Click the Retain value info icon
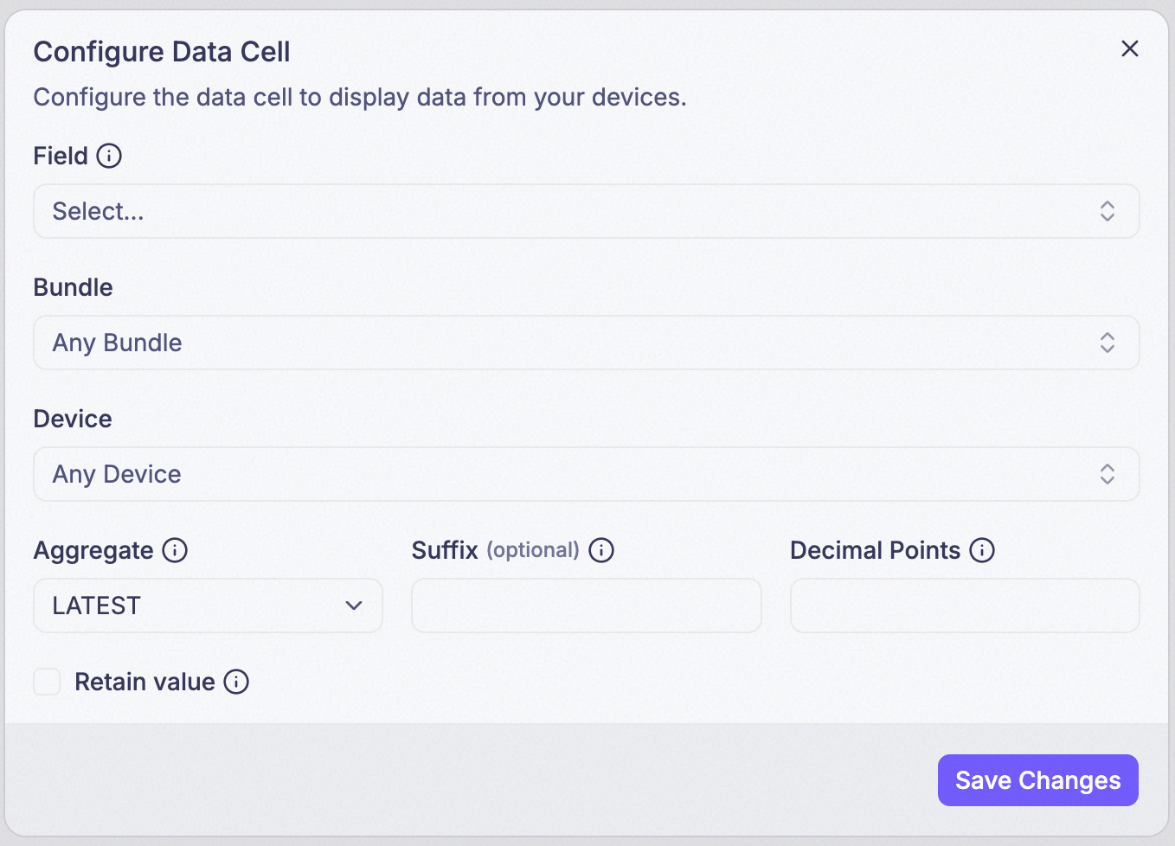1175x846 pixels. [236, 682]
